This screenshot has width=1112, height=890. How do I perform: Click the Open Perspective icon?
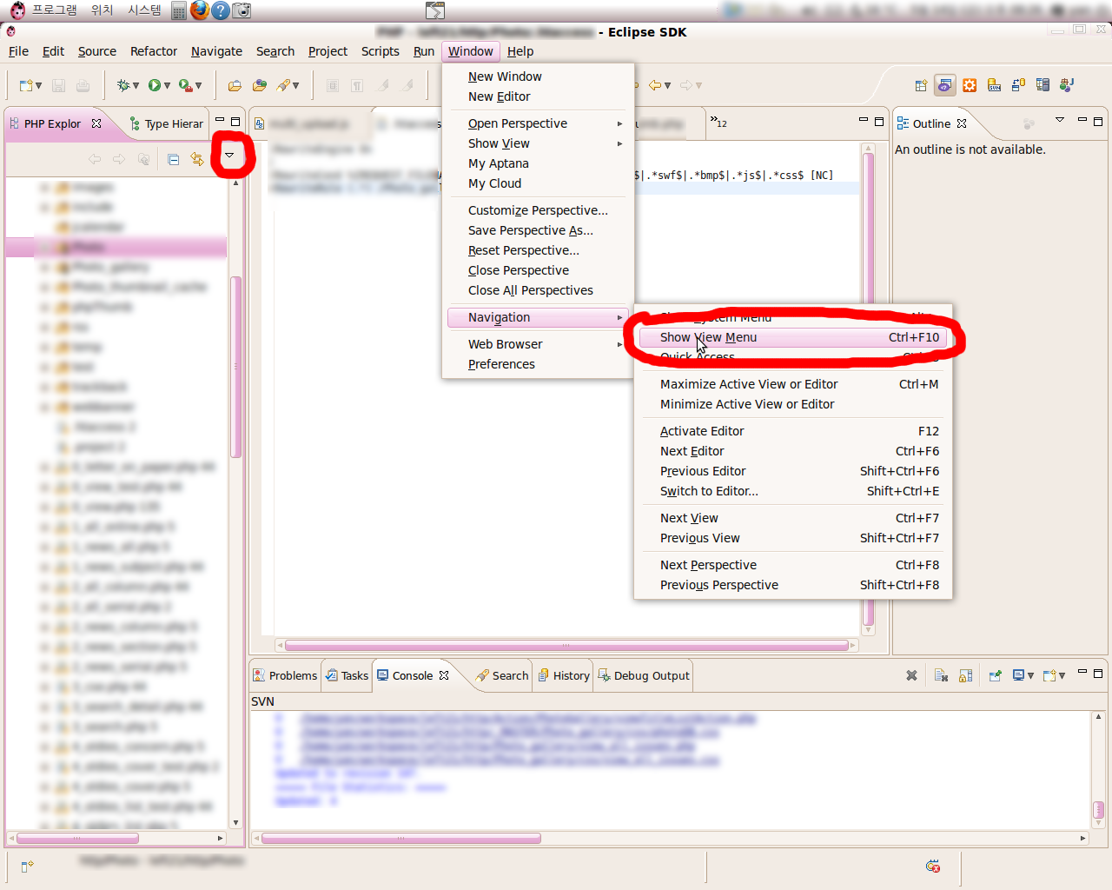coord(921,85)
